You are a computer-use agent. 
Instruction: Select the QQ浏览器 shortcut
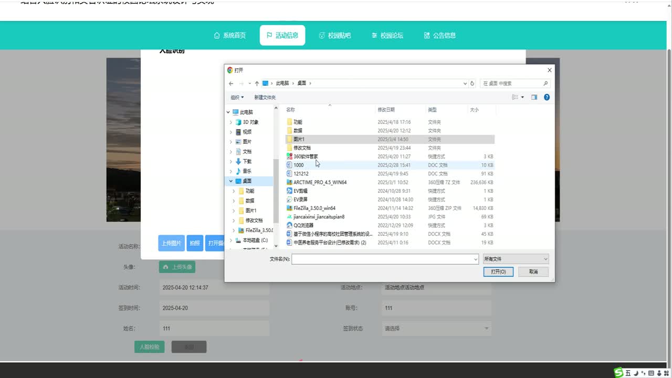pos(303,225)
